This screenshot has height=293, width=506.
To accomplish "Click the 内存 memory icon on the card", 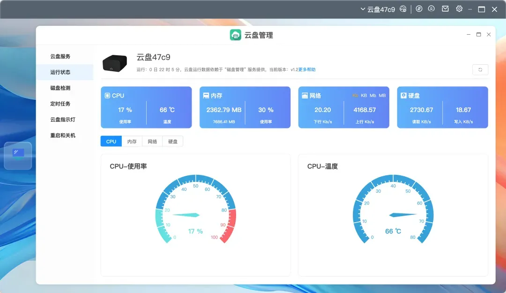I will pos(206,96).
